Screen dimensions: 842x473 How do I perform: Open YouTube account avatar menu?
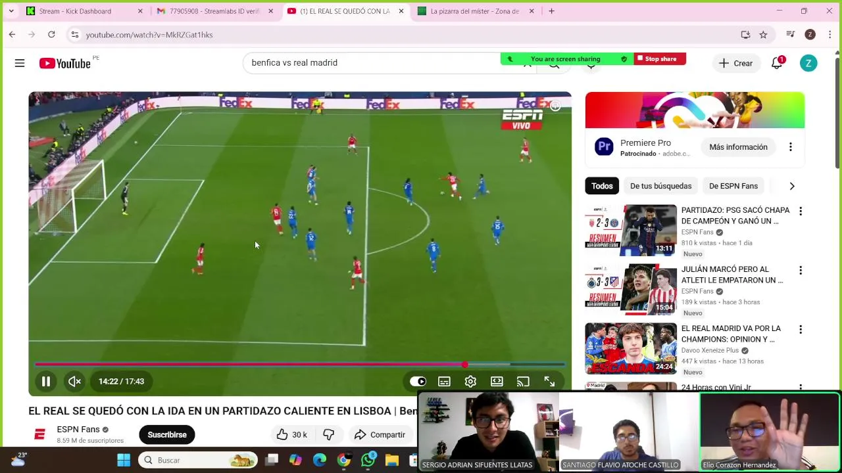(808, 63)
